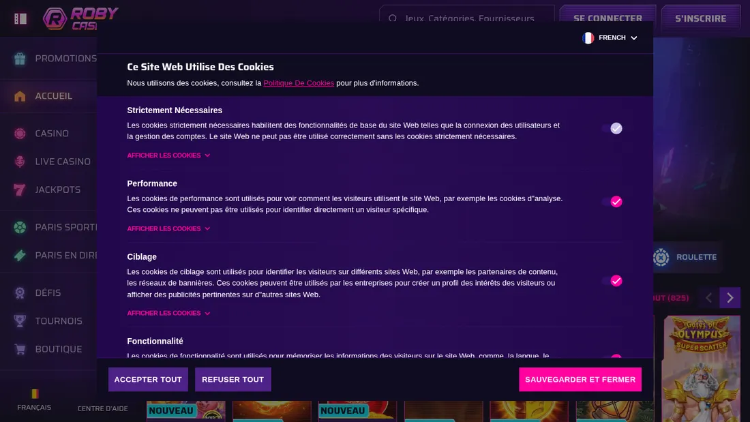Open the French language dropdown

[x=610, y=37]
